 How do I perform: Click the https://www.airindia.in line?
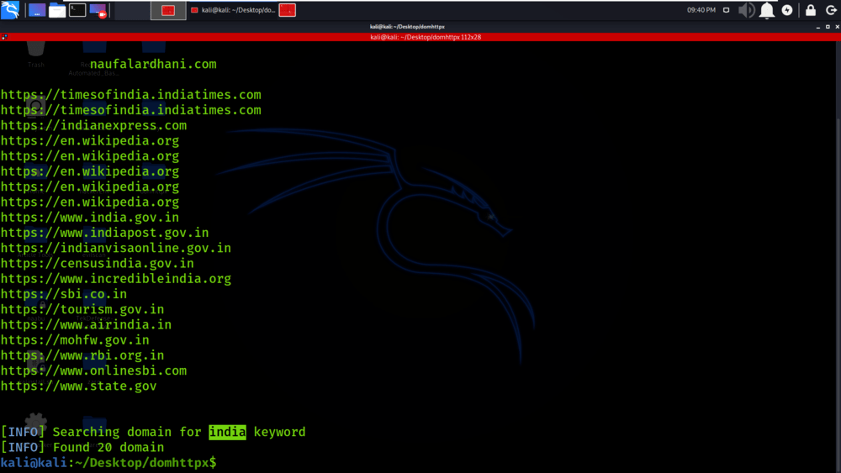click(86, 324)
